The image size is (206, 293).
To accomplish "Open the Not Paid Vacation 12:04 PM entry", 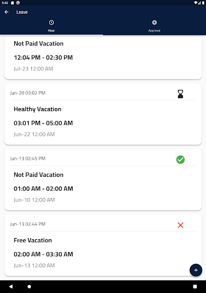I will 103,57.
